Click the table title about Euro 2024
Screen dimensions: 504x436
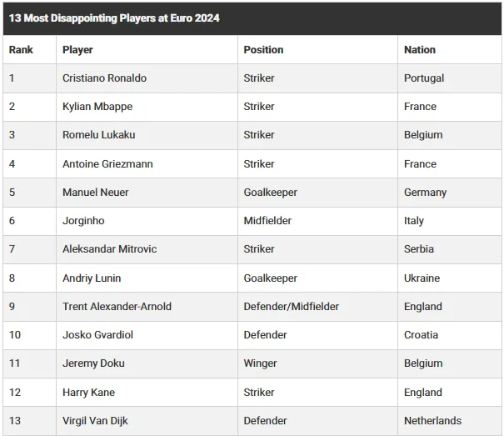pyautogui.click(x=114, y=18)
